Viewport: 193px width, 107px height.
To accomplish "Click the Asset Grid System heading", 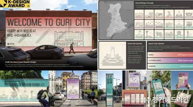I will pos(135,44).
